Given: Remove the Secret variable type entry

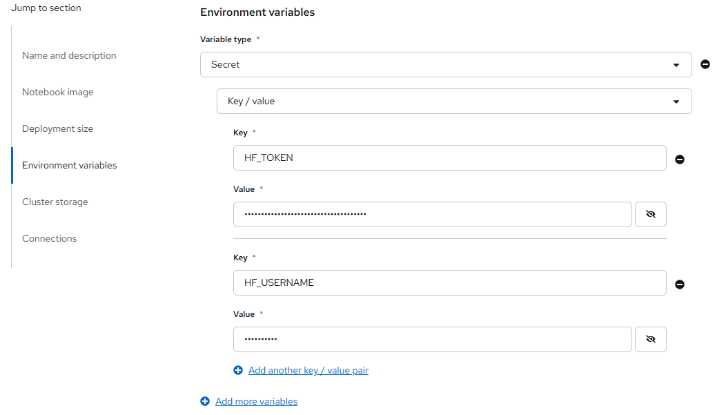Looking at the screenshot, I should tap(705, 64).
